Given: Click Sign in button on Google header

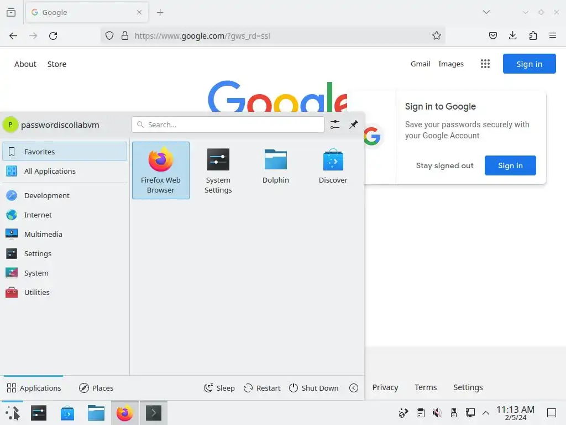Looking at the screenshot, I should pos(529,64).
